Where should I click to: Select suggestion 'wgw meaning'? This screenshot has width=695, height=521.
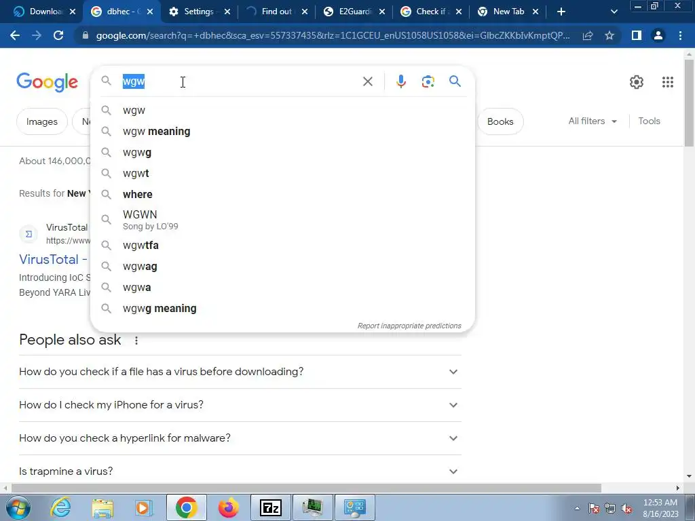pyautogui.click(x=282, y=132)
